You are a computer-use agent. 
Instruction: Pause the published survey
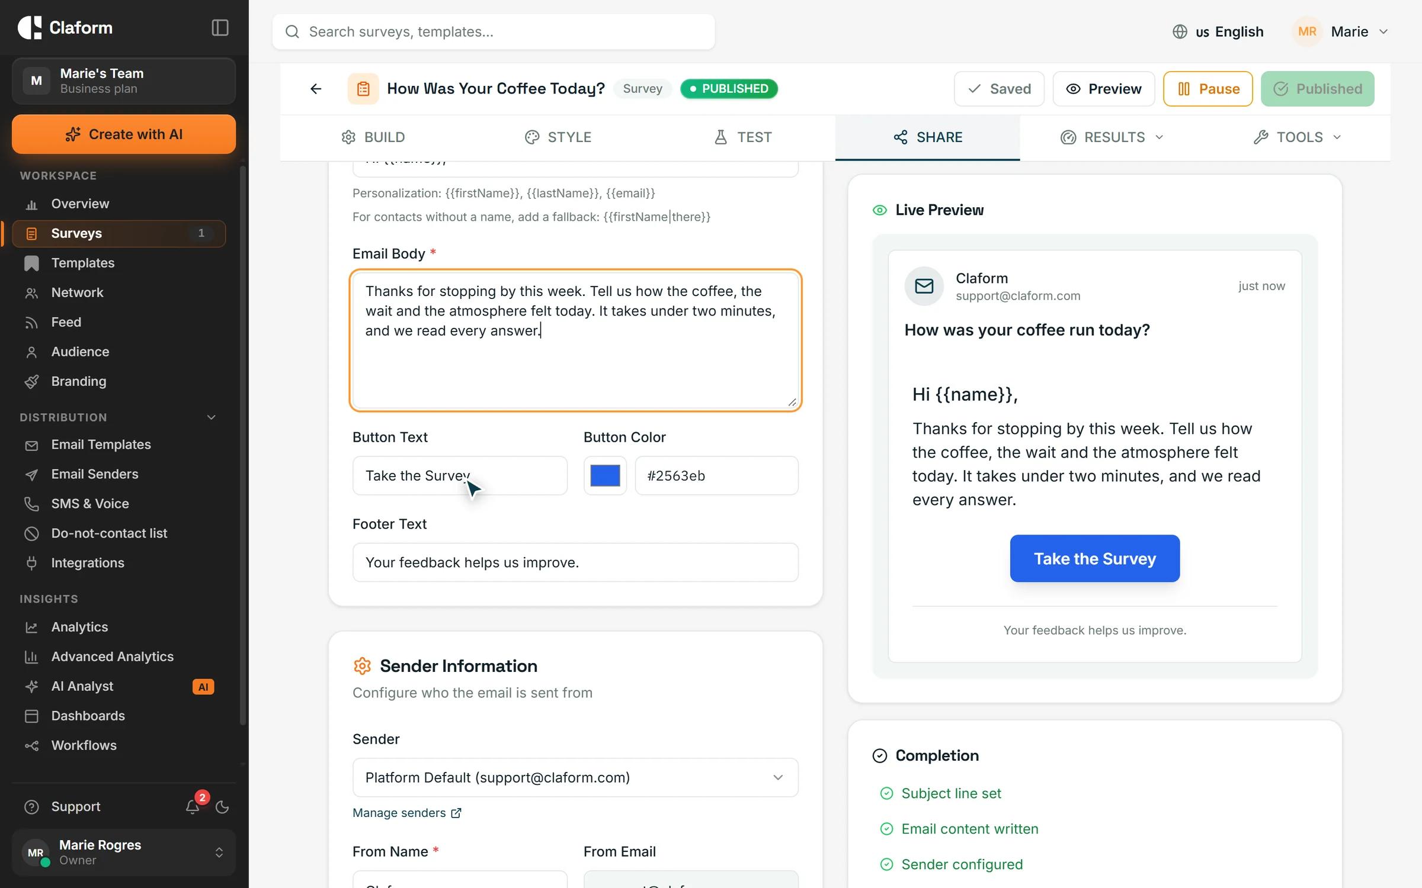(x=1208, y=89)
